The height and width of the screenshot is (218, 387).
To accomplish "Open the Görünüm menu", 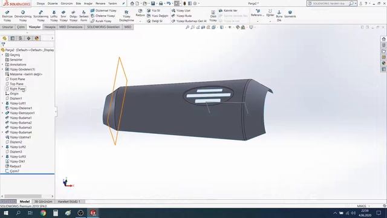I will tap(67, 4).
